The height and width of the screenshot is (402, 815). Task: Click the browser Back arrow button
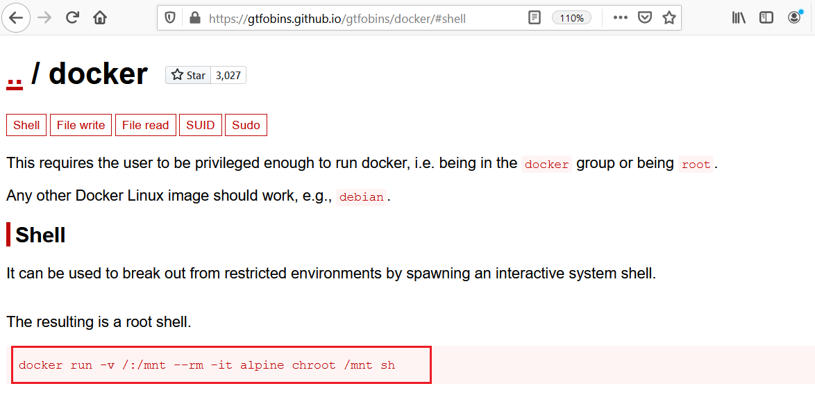[x=15, y=18]
